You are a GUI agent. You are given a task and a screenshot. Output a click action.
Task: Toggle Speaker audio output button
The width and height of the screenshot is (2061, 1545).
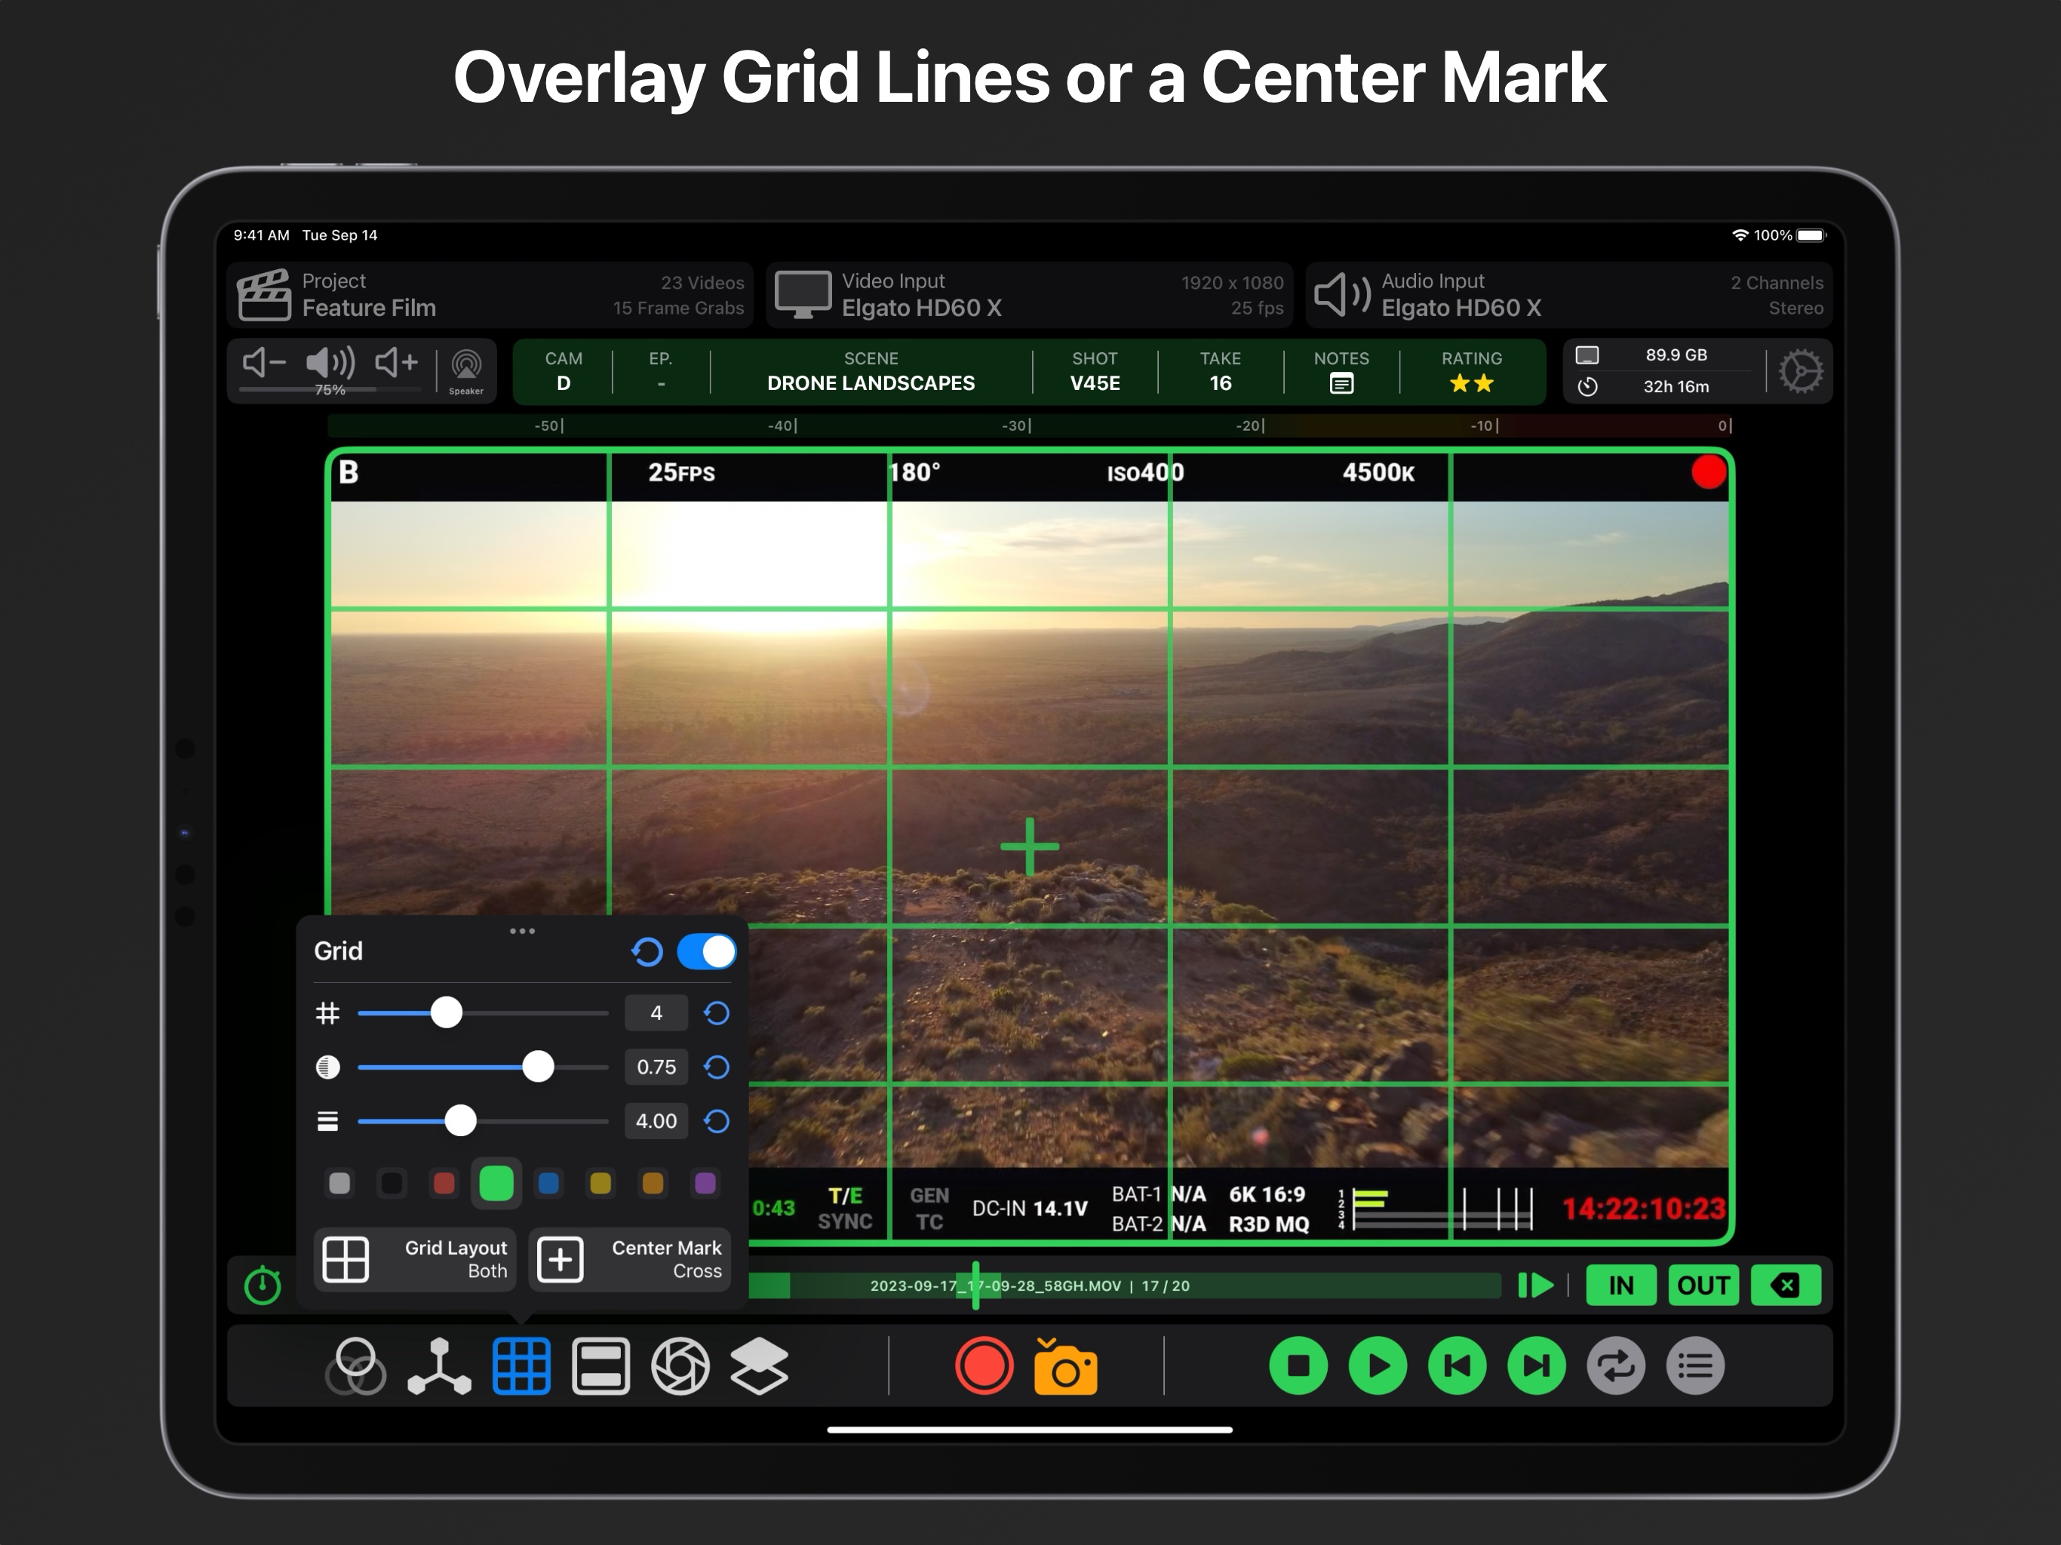[466, 370]
